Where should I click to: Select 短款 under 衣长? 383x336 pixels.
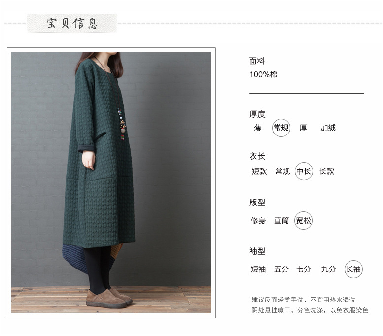click(x=259, y=171)
